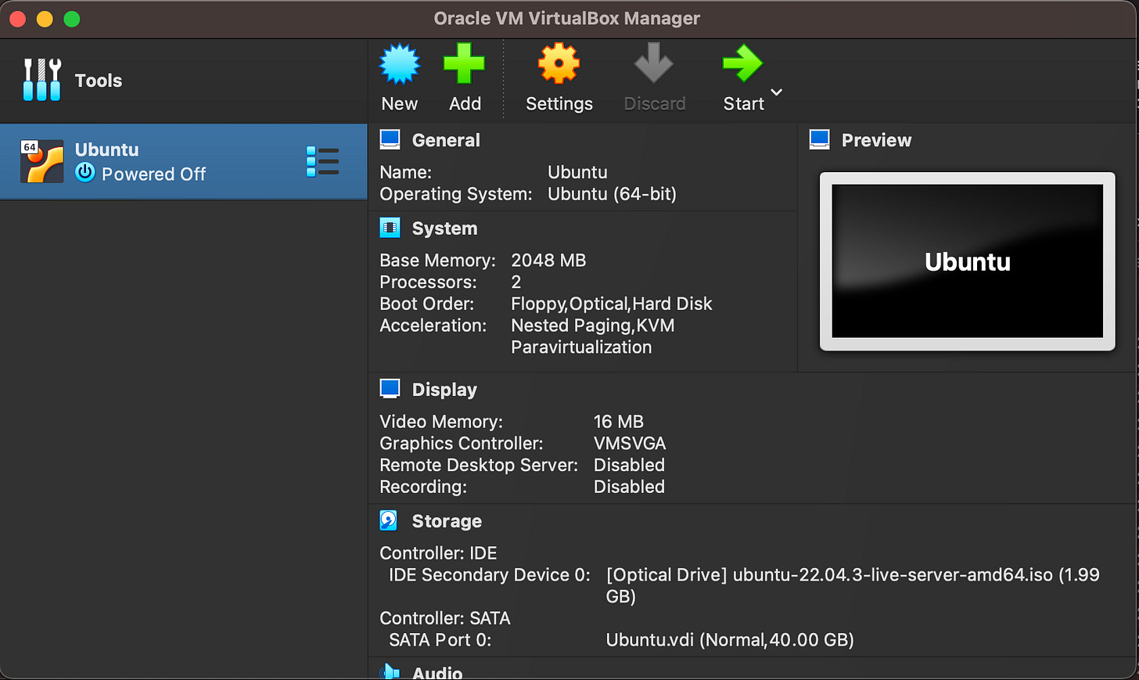Viewport: 1139px width, 680px height.
Task: Click the Ubuntu.vdi (Normal,40.00 GB) disk entry
Action: tap(730, 640)
